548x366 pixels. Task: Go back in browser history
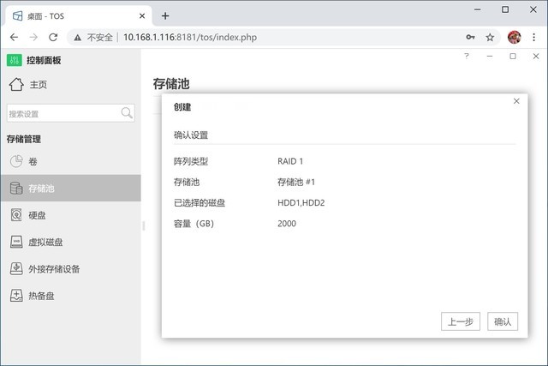click(x=14, y=37)
